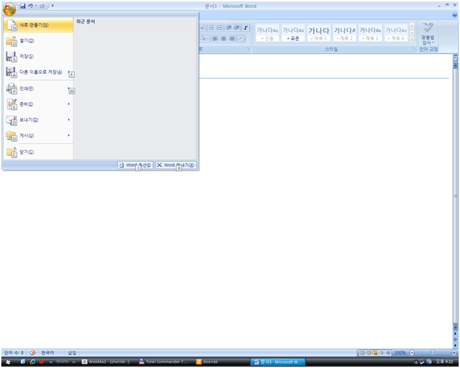The height and width of the screenshot is (368, 460).
Task: Expand the styles gallery More button
Action: [412, 39]
